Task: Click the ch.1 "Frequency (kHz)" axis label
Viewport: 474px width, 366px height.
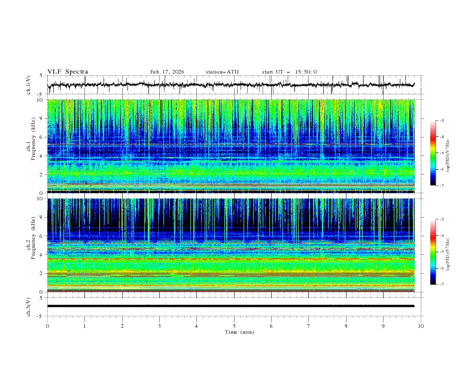Action: [34, 138]
